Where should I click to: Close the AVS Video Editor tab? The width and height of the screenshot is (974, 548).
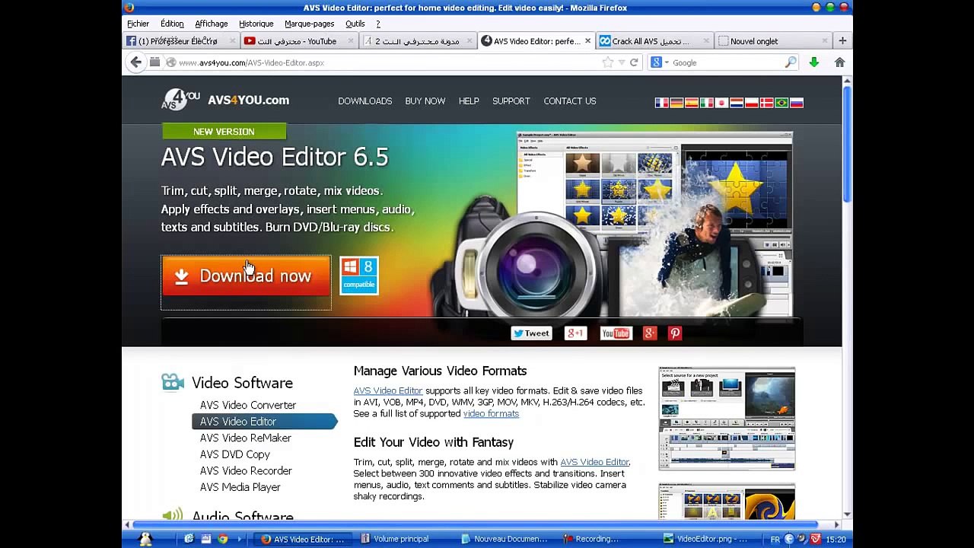pyautogui.click(x=587, y=41)
